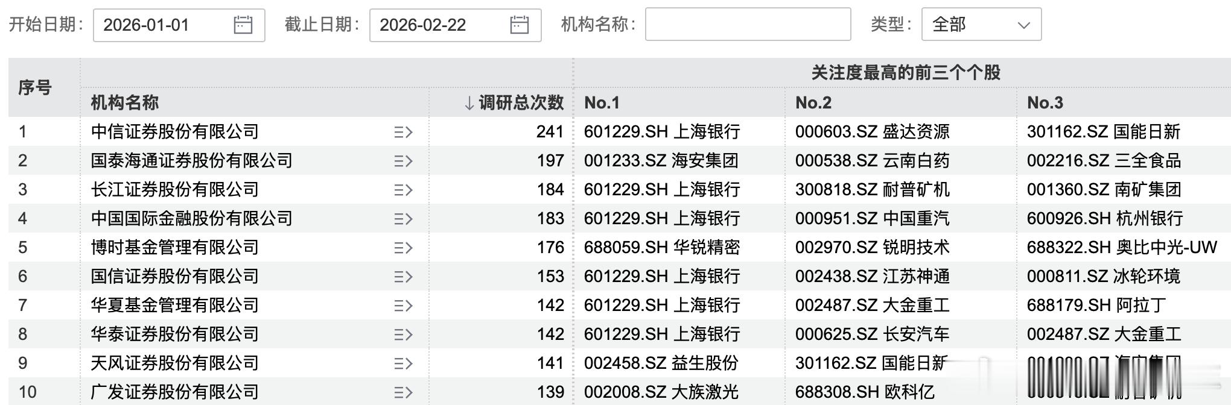Open 国信证券股份有限公司 institution name
Screen dimensions: 1231x405
174,277
